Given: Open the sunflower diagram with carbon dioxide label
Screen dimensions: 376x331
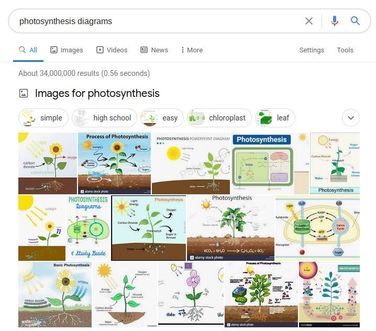Looking at the screenshot, I should [x=48, y=163].
